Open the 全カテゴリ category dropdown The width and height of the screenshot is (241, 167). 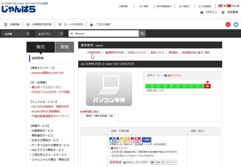tap(49, 34)
